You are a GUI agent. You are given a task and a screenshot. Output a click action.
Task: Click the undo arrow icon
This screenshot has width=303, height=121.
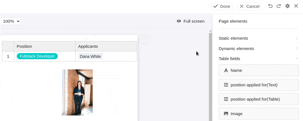(x=270, y=6)
